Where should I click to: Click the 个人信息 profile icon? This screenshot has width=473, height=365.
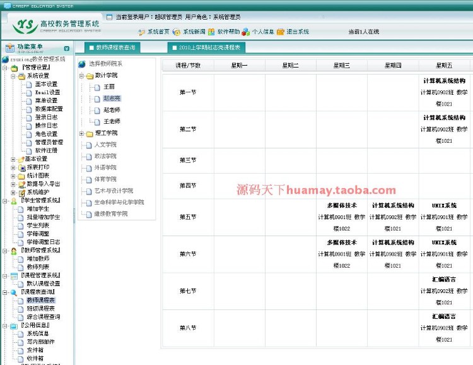pyautogui.click(x=246, y=32)
